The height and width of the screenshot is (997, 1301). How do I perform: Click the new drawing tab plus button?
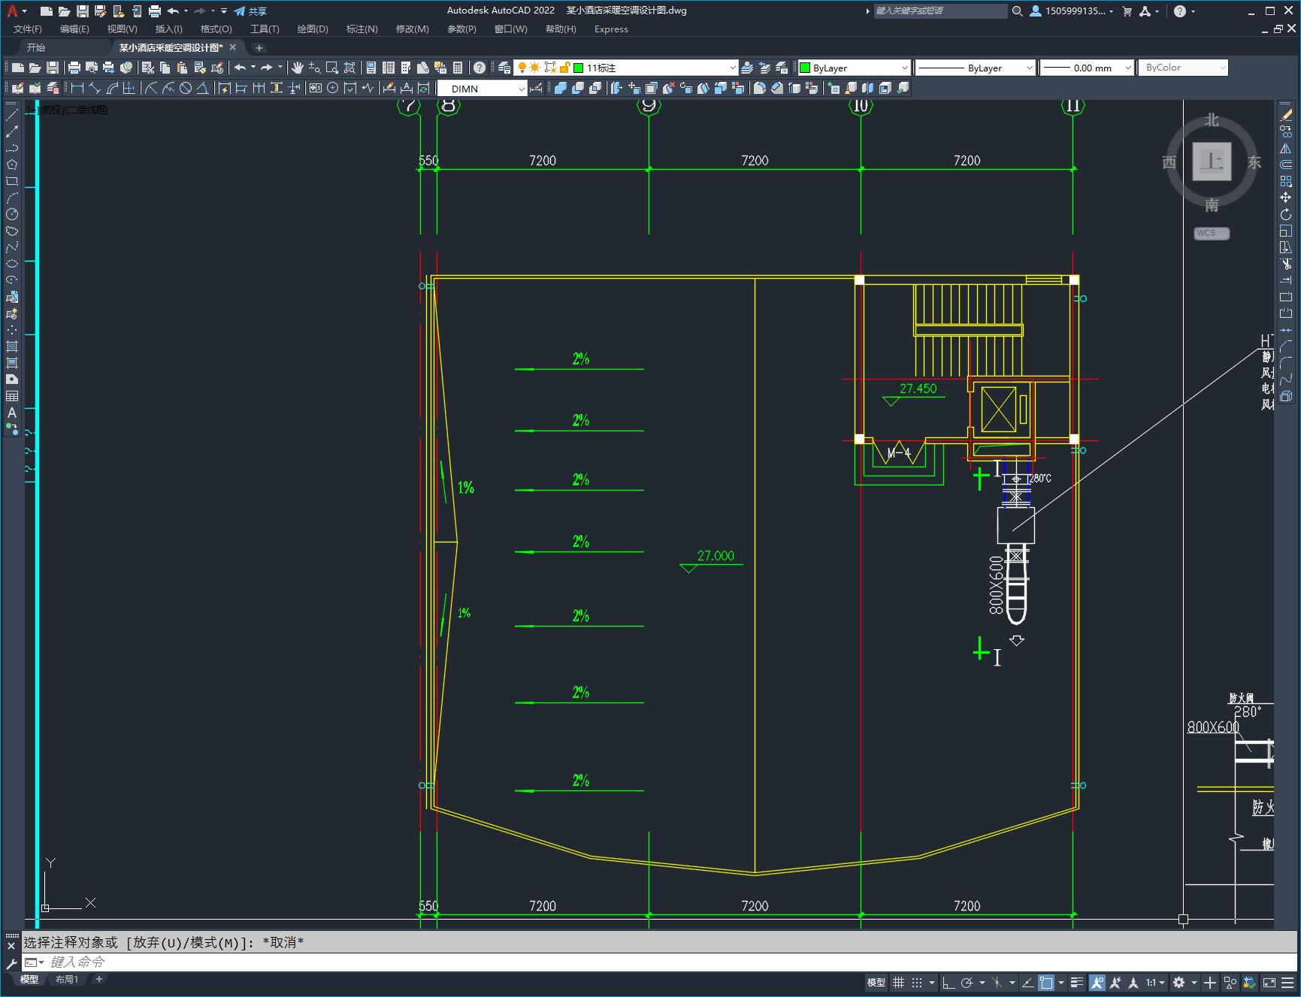tap(259, 47)
